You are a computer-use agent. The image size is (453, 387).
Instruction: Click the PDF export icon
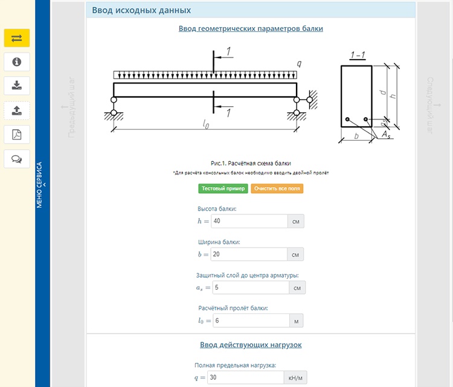click(x=17, y=134)
